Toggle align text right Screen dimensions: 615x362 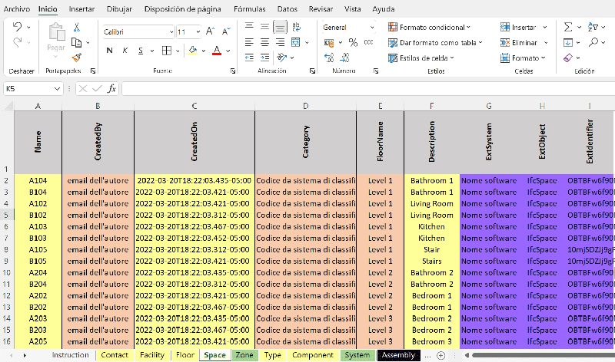tap(280, 42)
